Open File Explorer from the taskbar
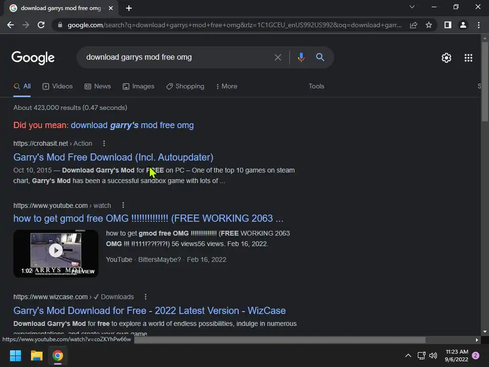This screenshot has width=489, height=367. (x=36, y=356)
